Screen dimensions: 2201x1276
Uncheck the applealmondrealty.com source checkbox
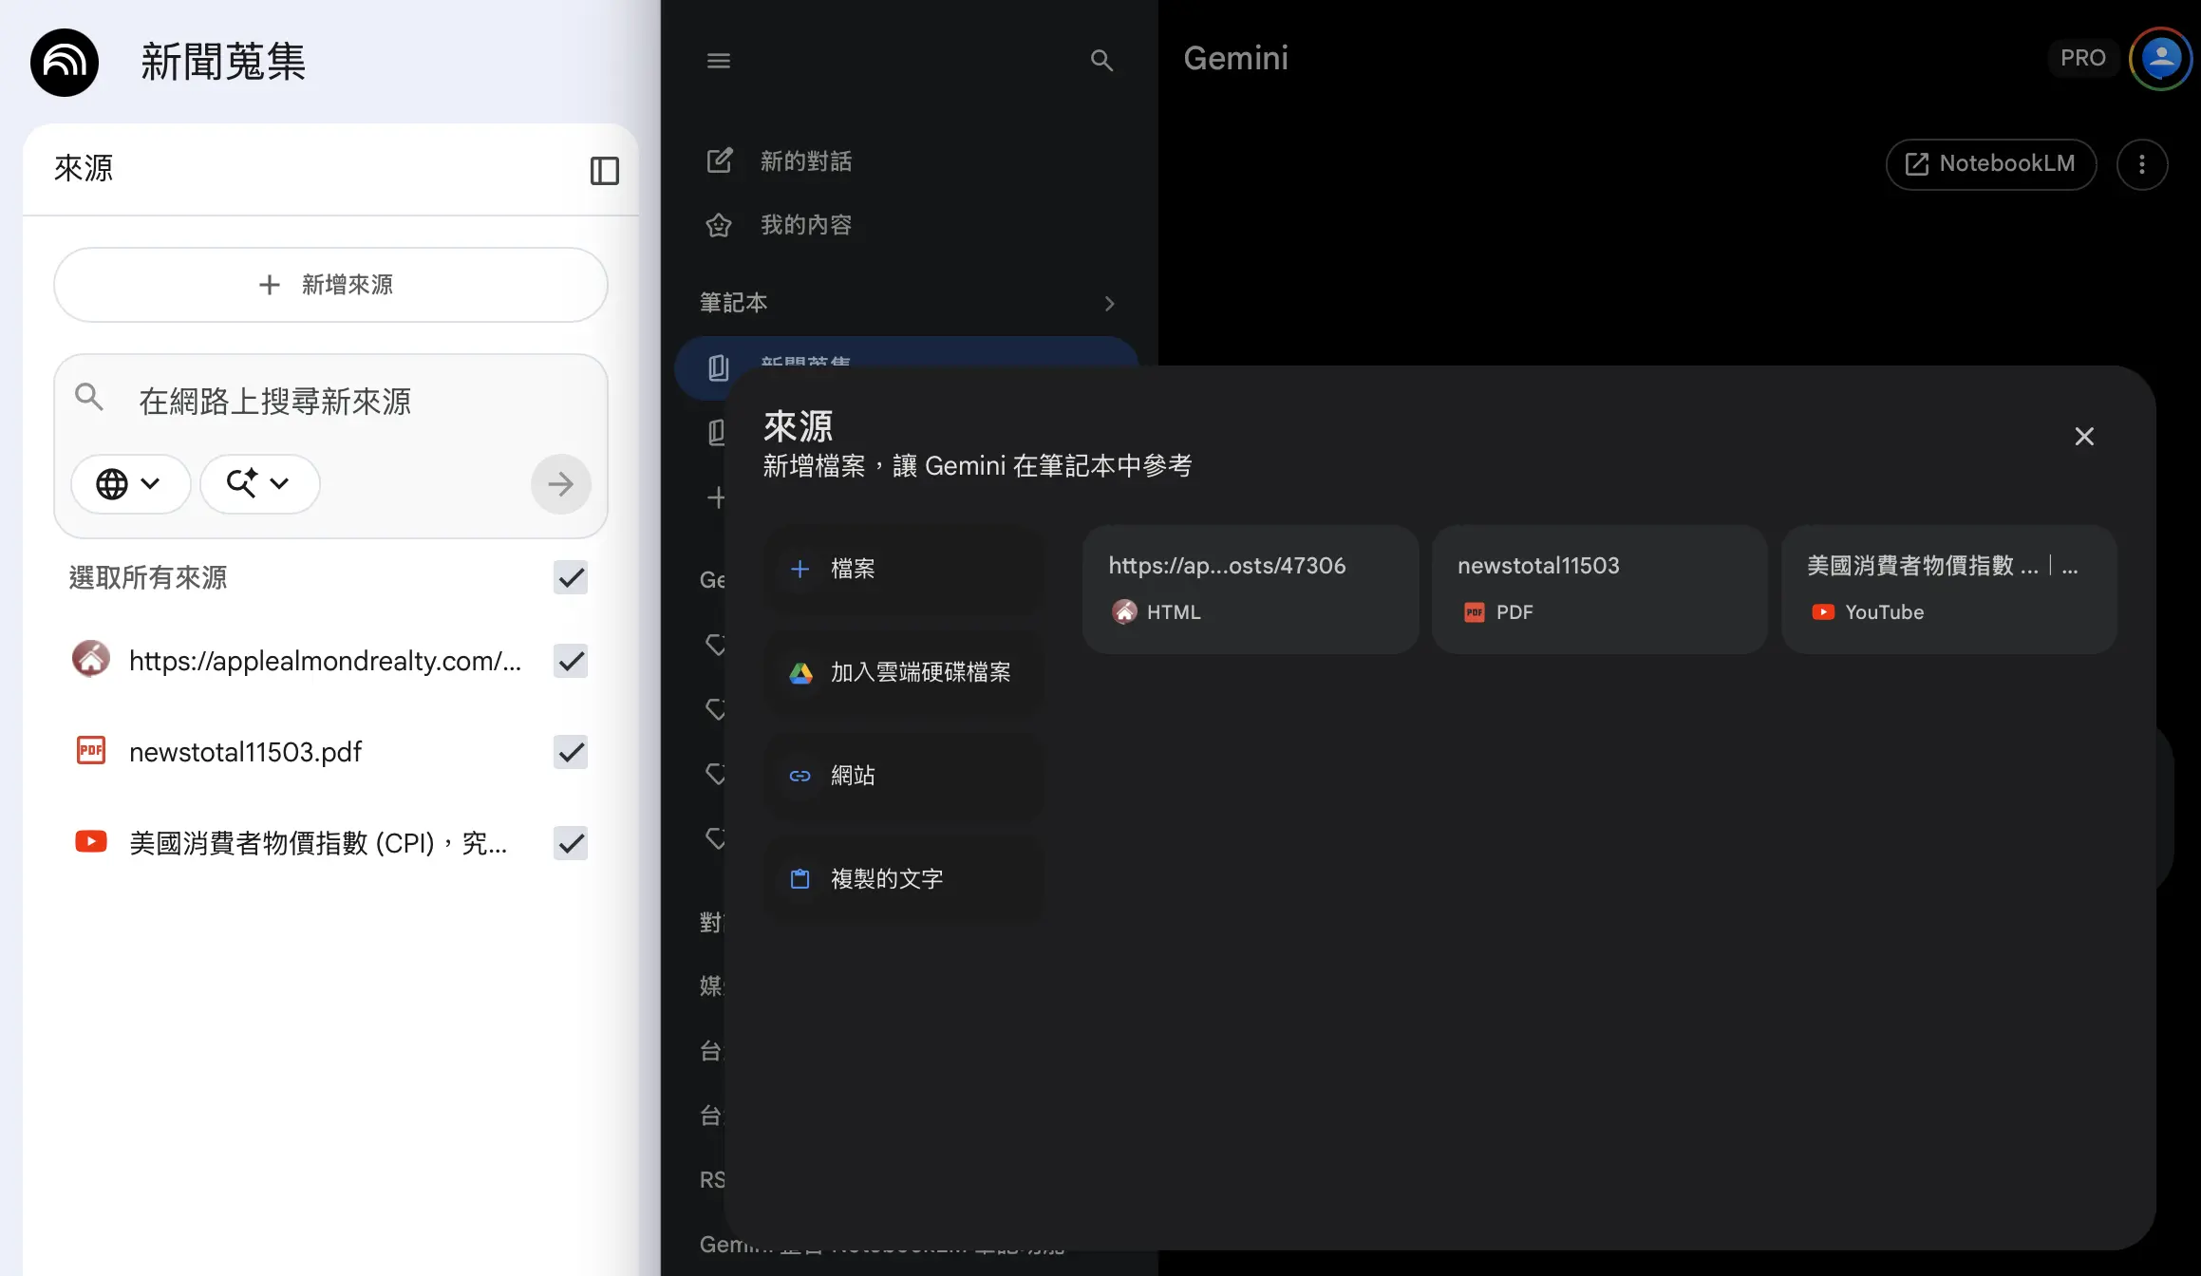point(571,661)
